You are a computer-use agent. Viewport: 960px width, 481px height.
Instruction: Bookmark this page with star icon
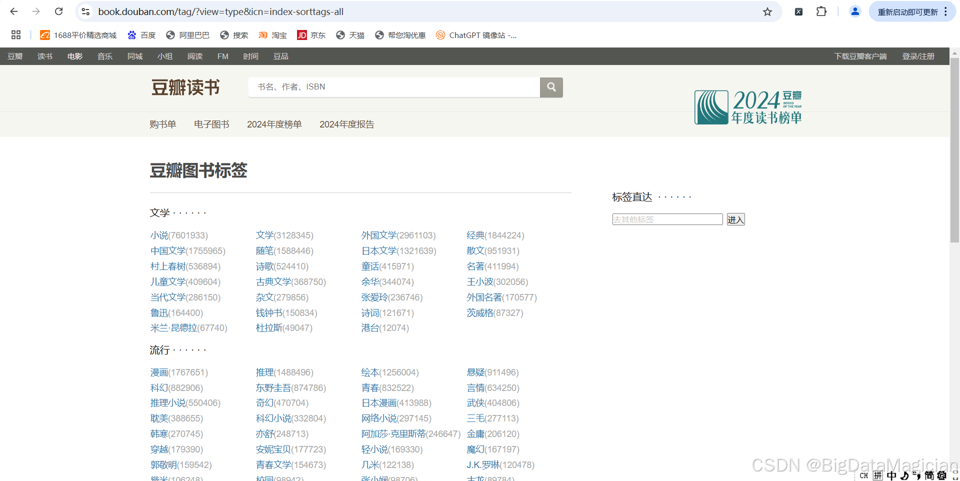767,11
